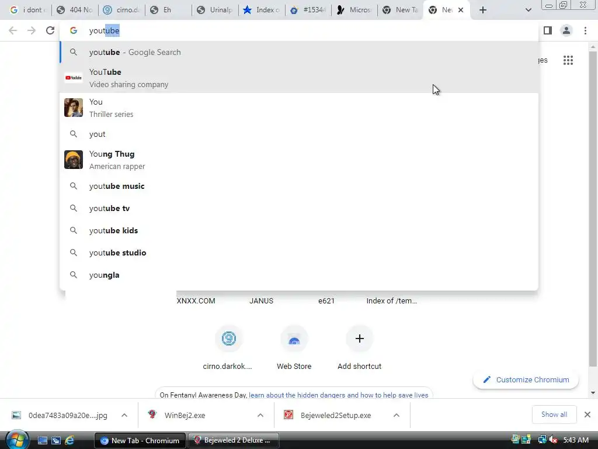The height and width of the screenshot is (449, 598).
Task: Click Customize Chromium button
Action: coord(526,379)
